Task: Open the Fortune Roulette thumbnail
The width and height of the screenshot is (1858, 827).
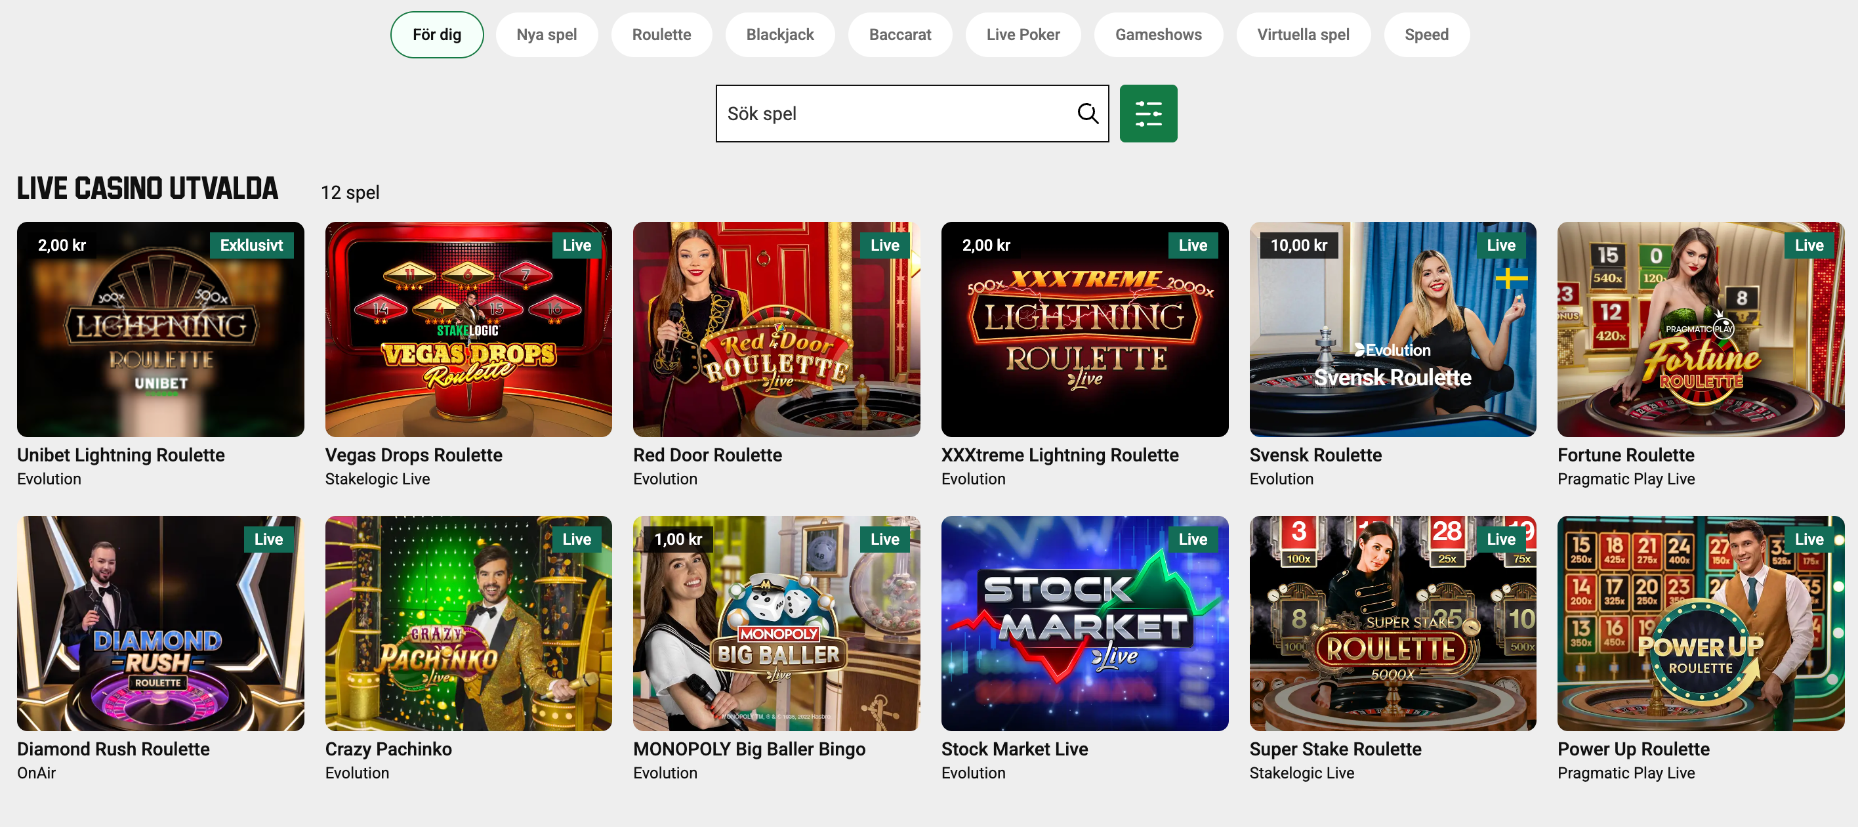Action: point(1700,329)
